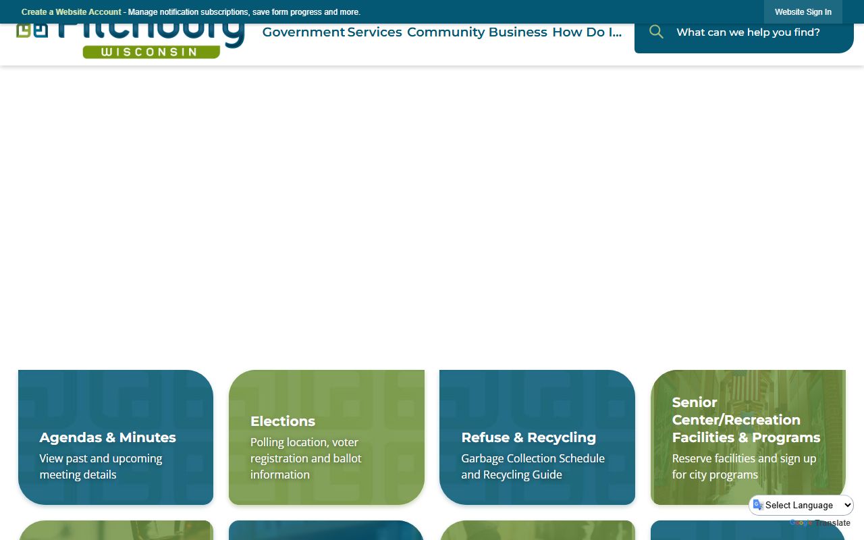Screen dimensions: 864x540
Task: Click the Translate link under the language selector
Action: tap(832, 523)
